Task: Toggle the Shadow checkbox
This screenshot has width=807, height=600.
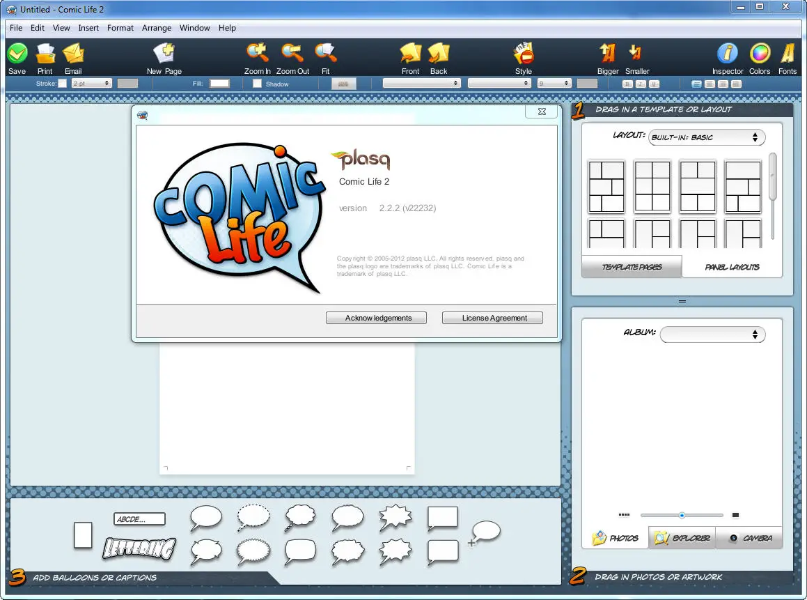Action: point(257,84)
